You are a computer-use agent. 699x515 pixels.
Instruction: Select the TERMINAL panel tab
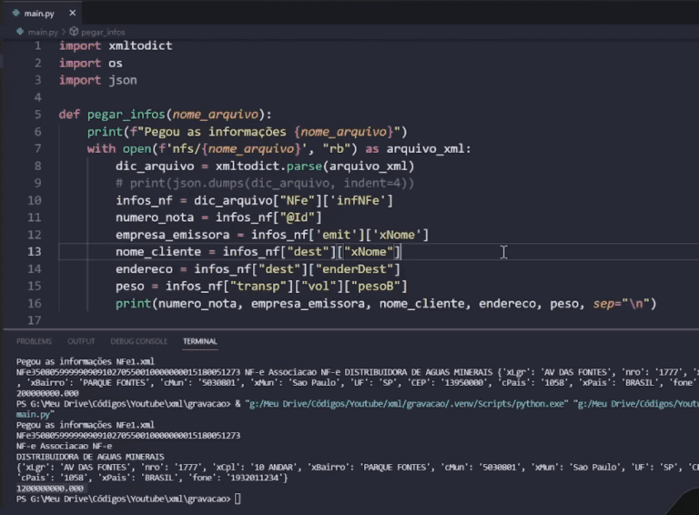point(199,341)
